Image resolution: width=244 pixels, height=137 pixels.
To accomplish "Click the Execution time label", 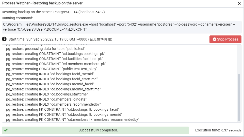I will tap(207, 130).
